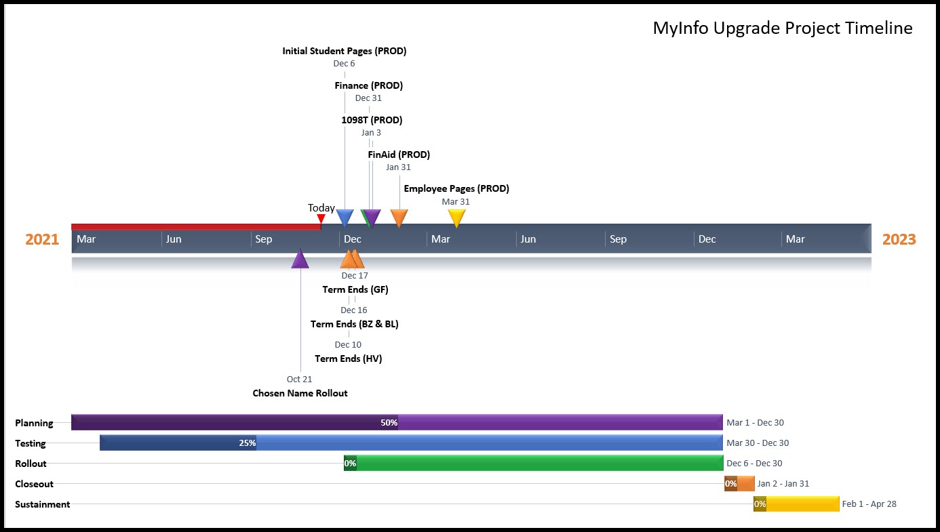Select the blue Initial Student Pages milestone triangle
Image resolution: width=940 pixels, height=532 pixels.
coord(345,218)
